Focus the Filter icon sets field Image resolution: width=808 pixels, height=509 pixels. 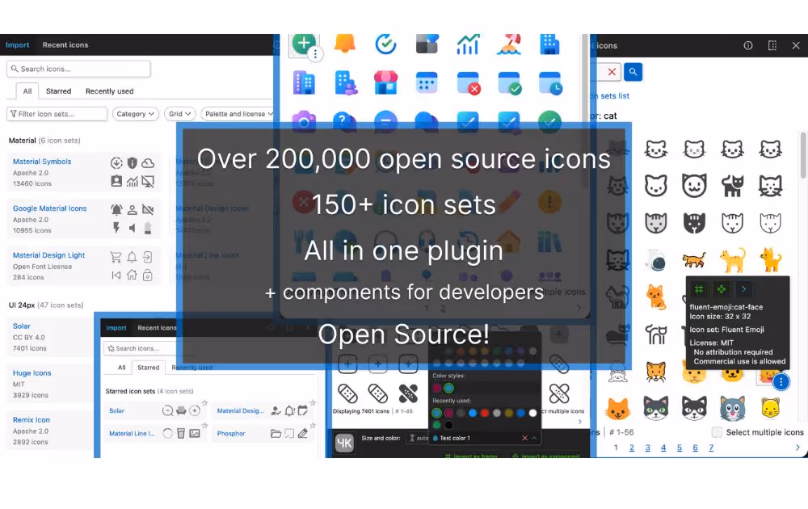point(57,114)
